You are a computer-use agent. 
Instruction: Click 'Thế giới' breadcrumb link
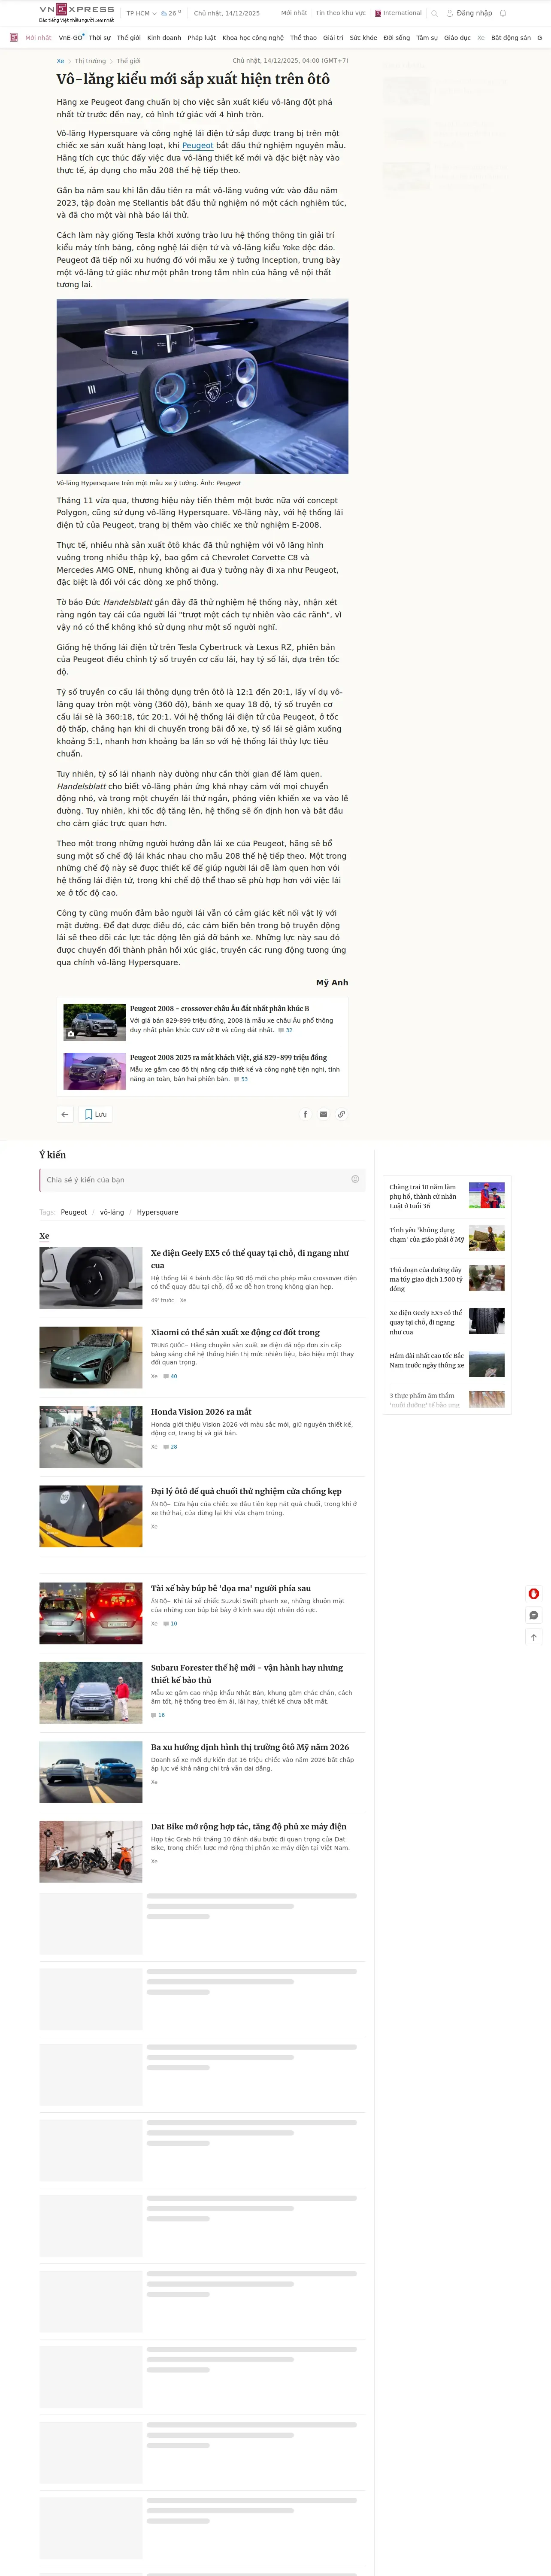click(128, 61)
